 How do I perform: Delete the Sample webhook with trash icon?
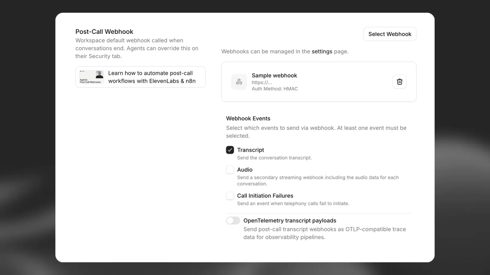click(399, 82)
